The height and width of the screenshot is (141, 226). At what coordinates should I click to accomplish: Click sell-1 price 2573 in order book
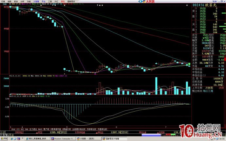coord(202,19)
